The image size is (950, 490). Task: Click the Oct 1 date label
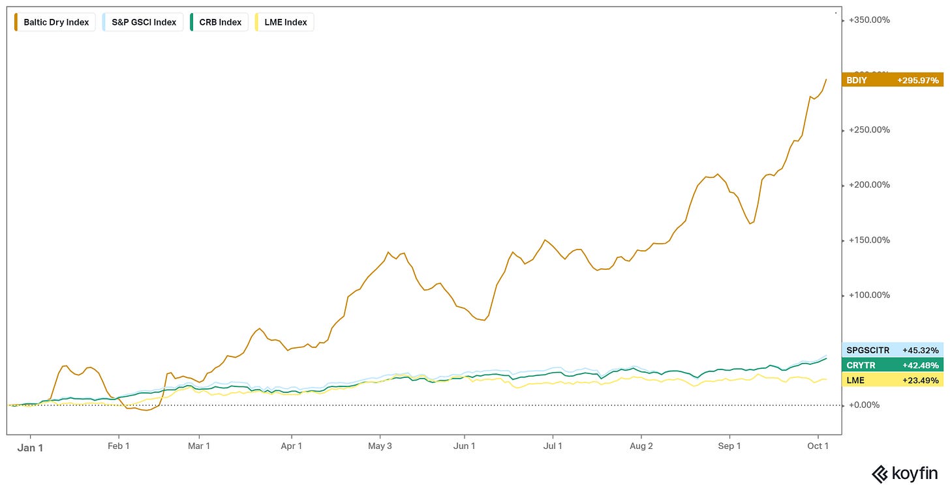click(x=818, y=446)
